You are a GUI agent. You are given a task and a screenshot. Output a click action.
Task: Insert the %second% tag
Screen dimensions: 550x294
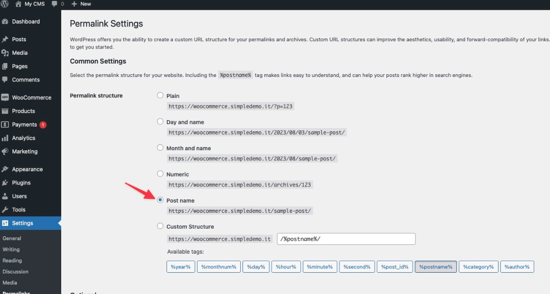(357, 267)
